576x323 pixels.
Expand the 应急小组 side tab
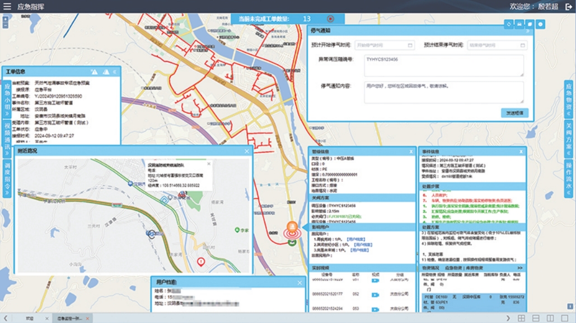(7, 99)
